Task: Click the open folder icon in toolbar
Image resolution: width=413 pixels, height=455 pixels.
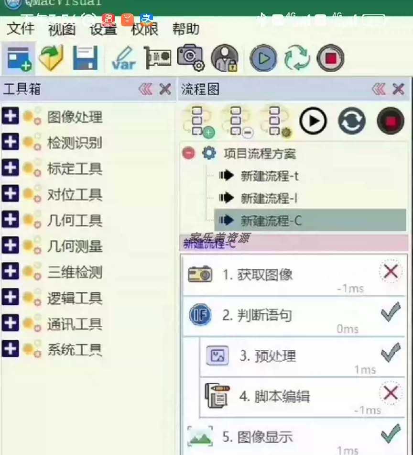Action: tap(52, 58)
